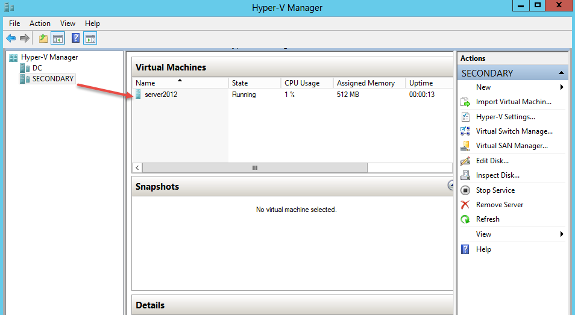Click the red X Remove Server icon
The height and width of the screenshot is (315, 575).
click(x=465, y=205)
